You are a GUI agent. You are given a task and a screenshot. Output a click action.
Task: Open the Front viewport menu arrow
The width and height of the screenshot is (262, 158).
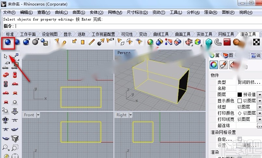click(38, 115)
